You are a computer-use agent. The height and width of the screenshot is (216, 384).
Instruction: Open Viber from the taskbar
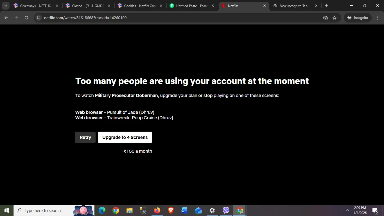(226, 210)
